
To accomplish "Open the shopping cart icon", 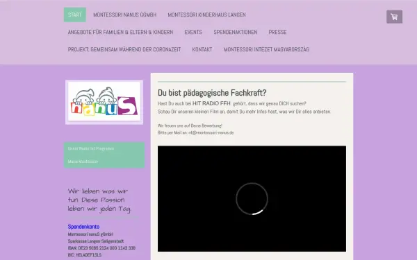I will [x=394, y=17].
